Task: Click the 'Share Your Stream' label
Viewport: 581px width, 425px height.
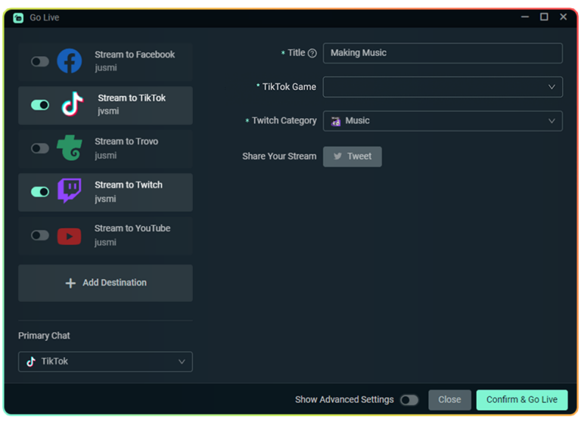Action: tap(279, 157)
